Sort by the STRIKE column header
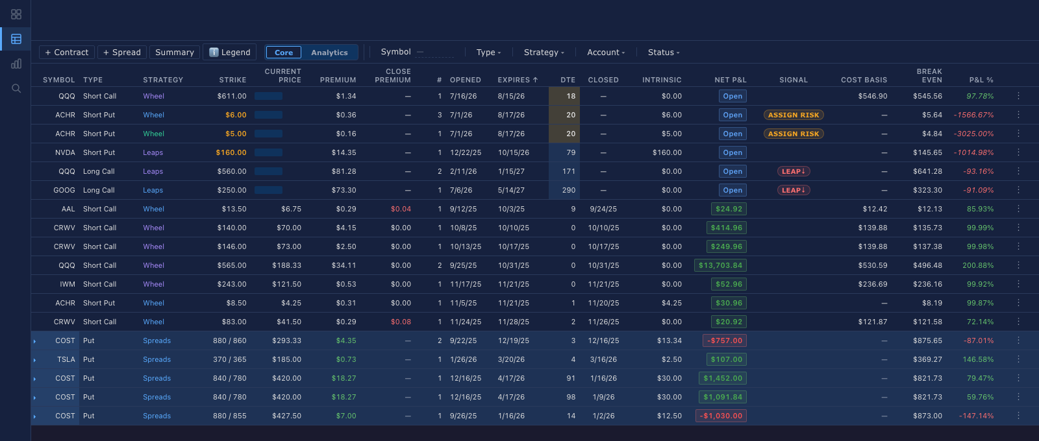 click(x=232, y=80)
